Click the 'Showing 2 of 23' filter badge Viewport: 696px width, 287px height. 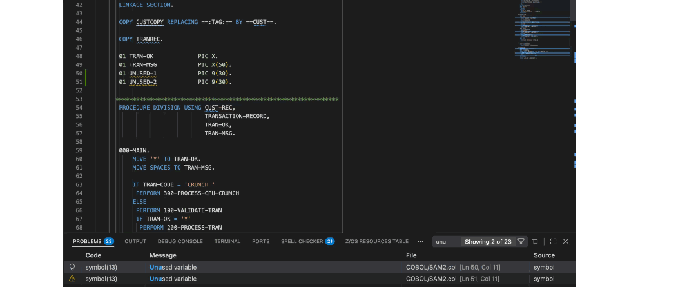488,242
